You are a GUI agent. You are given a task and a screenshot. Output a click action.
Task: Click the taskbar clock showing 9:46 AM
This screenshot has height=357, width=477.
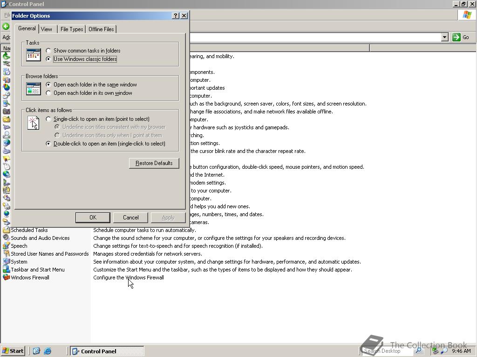461,351
